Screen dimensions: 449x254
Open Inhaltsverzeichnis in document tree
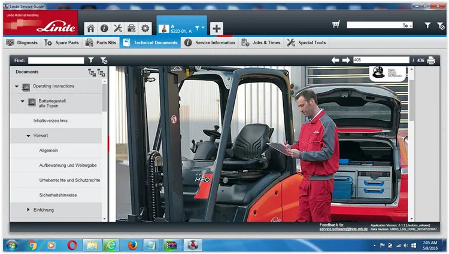click(50, 121)
